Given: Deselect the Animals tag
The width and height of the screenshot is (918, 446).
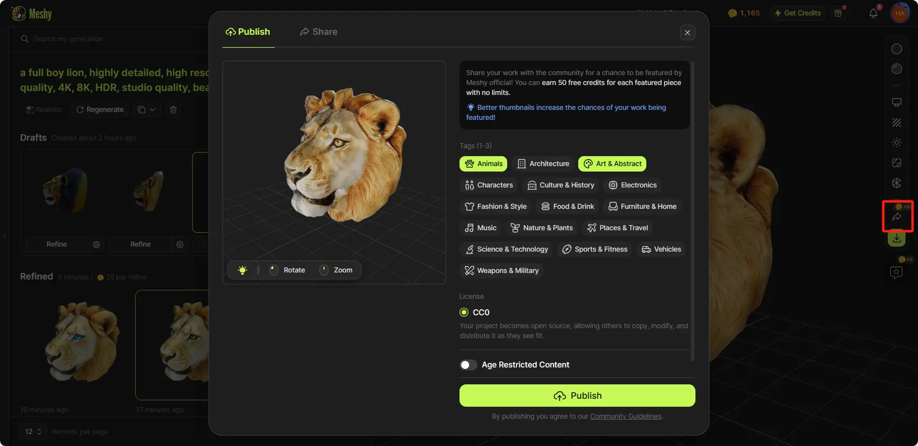Looking at the screenshot, I should [483, 164].
